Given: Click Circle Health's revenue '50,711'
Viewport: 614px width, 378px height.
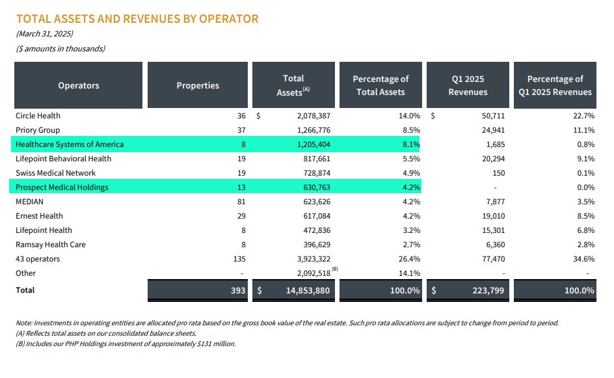Looking at the screenshot, I should tap(494, 116).
